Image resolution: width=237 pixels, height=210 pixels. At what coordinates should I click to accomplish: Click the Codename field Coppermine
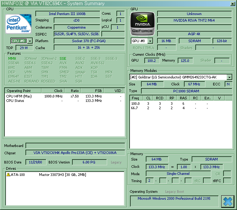(x=77, y=27)
